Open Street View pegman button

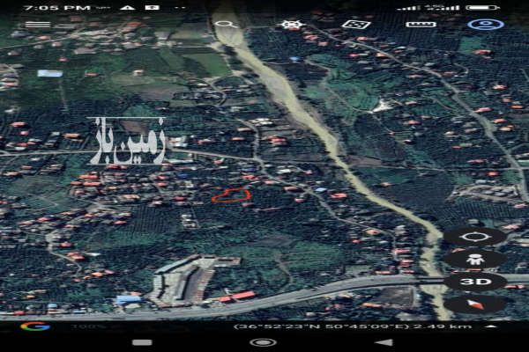475,260
